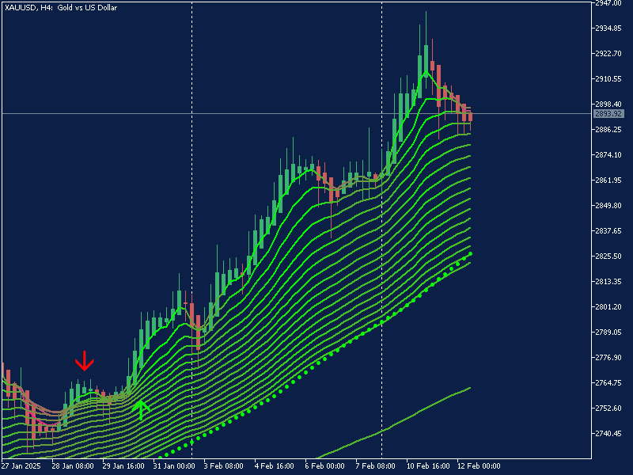633x475 pixels.
Task: Click price scale value 2776.90
Action: 608,358
